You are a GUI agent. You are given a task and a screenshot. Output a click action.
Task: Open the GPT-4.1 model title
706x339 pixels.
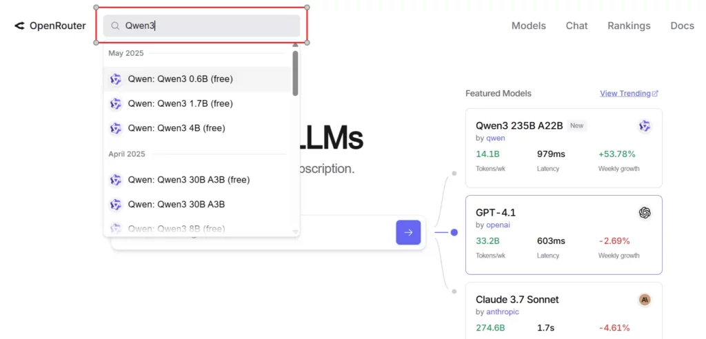496,212
